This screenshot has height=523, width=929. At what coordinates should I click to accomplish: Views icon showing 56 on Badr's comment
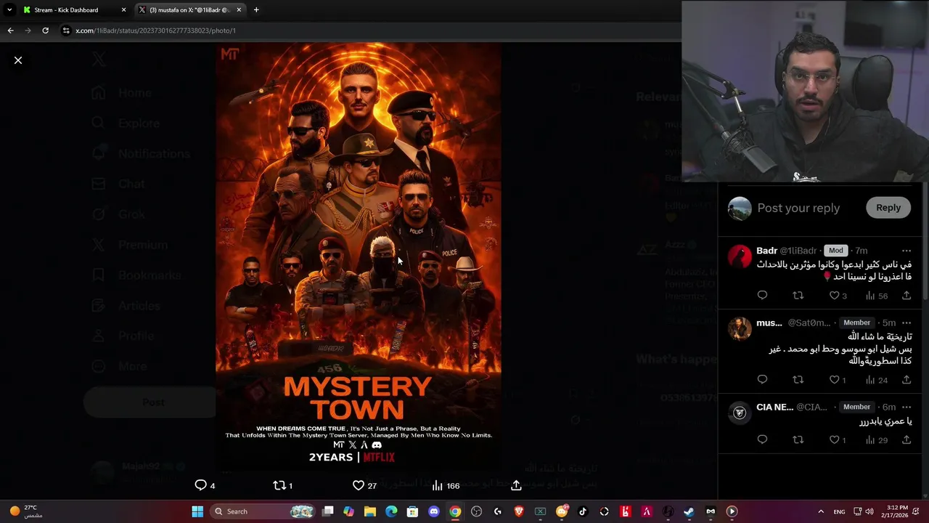[870, 296]
